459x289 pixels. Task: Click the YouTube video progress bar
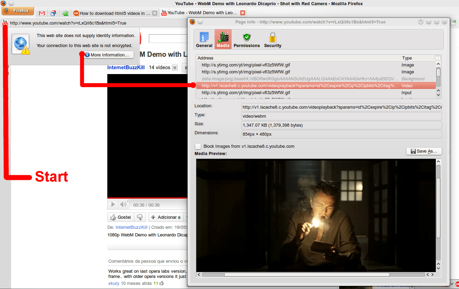[147, 198]
